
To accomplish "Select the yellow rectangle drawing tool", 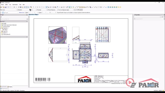I will (x=82, y=7).
